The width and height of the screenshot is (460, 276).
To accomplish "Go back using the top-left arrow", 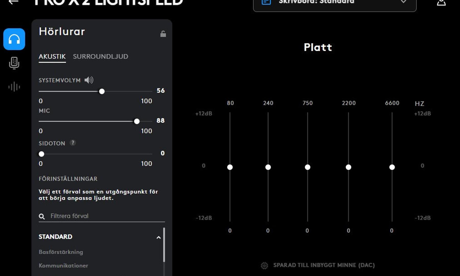I will pyautogui.click(x=13, y=2).
